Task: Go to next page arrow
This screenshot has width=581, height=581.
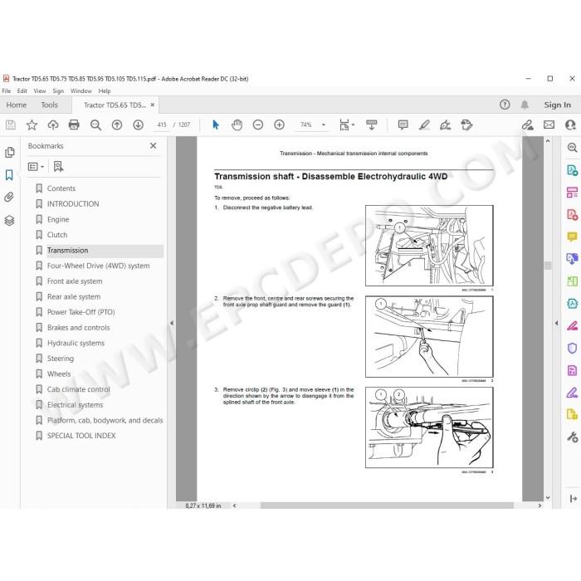Action: point(139,124)
